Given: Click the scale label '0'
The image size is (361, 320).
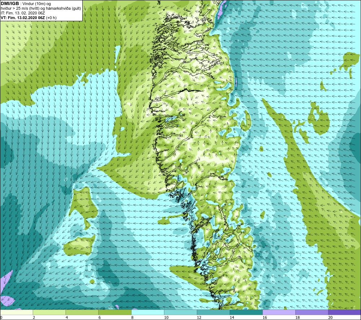Looking at the screenshot, I should click(x=1, y=317).
